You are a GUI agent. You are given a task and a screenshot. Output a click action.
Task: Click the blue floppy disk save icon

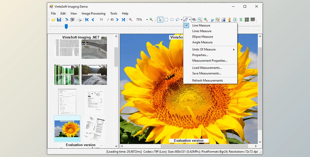[x=59, y=19]
